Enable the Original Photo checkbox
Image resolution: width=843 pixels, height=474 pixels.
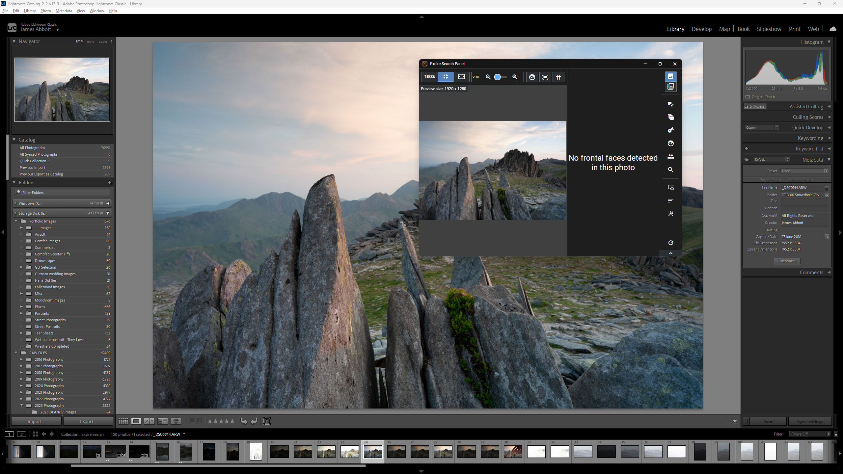point(748,97)
